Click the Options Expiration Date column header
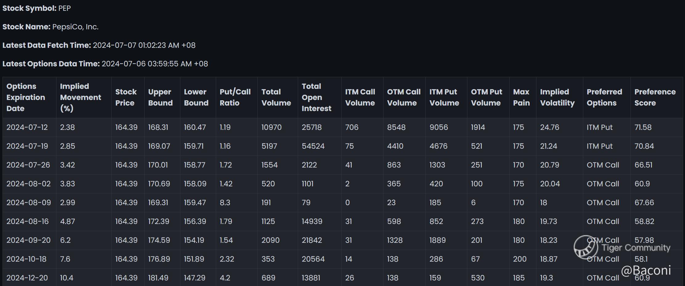685x286 pixels. coord(26,97)
